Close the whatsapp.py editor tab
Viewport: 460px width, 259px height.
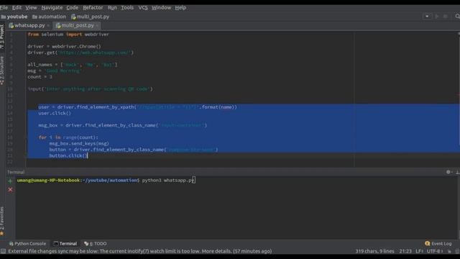(48, 26)
